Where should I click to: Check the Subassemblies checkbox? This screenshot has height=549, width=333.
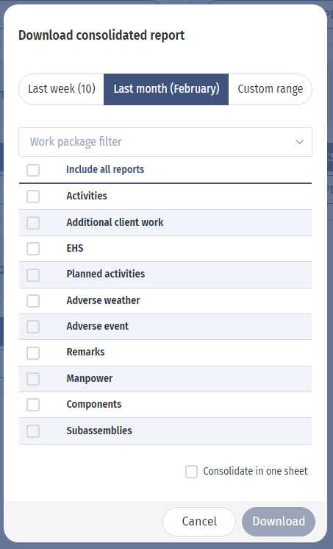(x=33, y=431)
